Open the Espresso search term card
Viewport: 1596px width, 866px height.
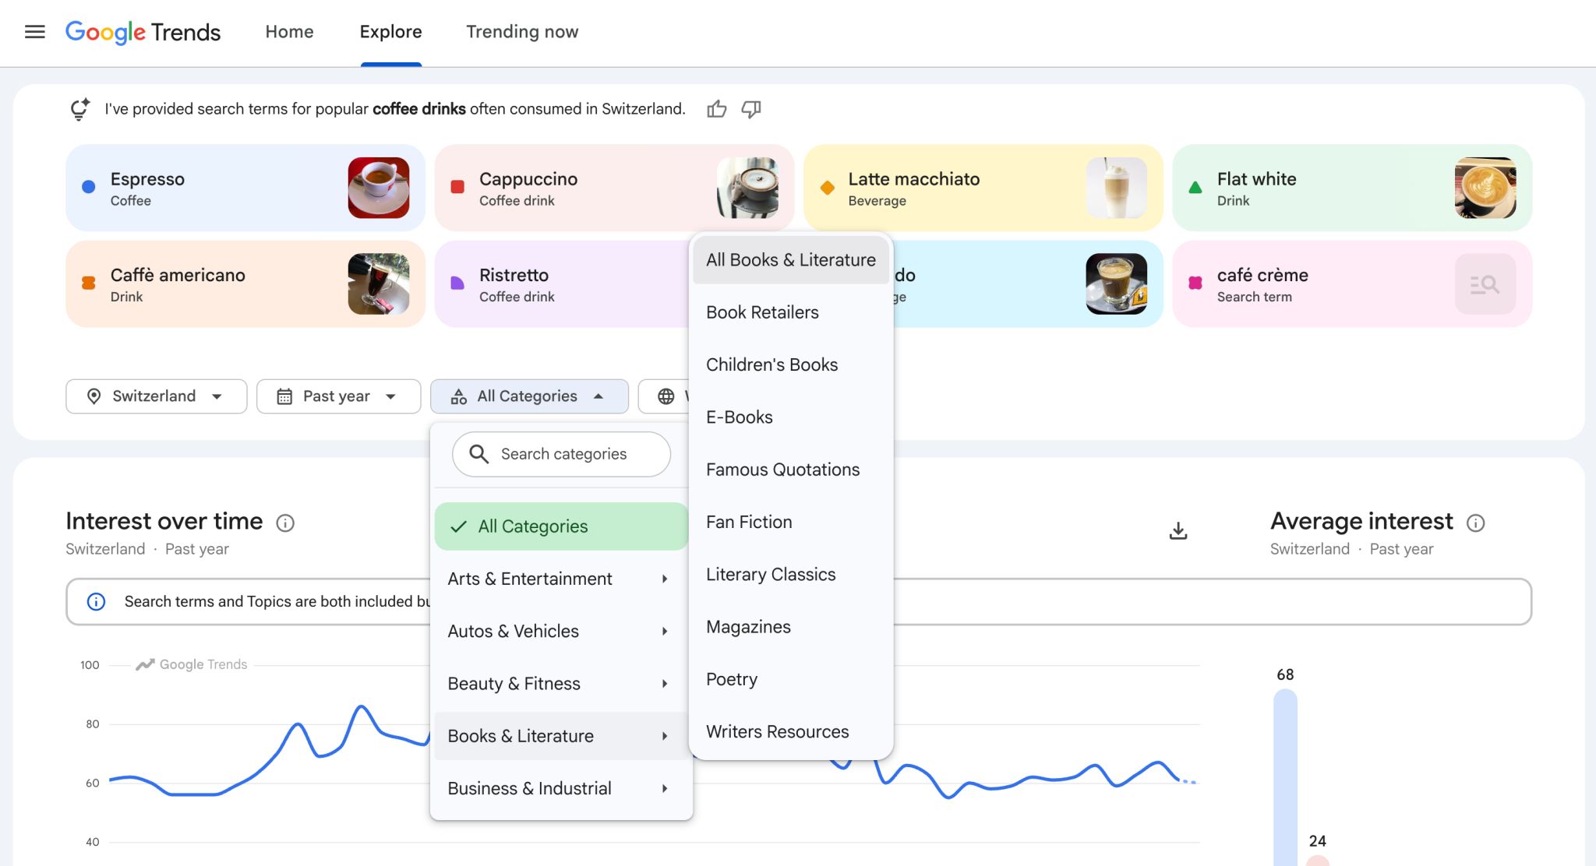pyautogui.click(x=245, y=188)
